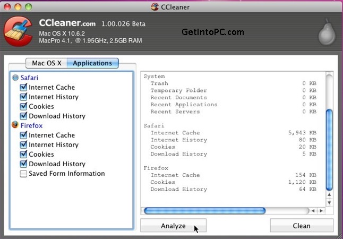Select the Safari heading in application list
The height and width of the screenshot is (239, 343).
pyautogui.click(x=29, y=78)
